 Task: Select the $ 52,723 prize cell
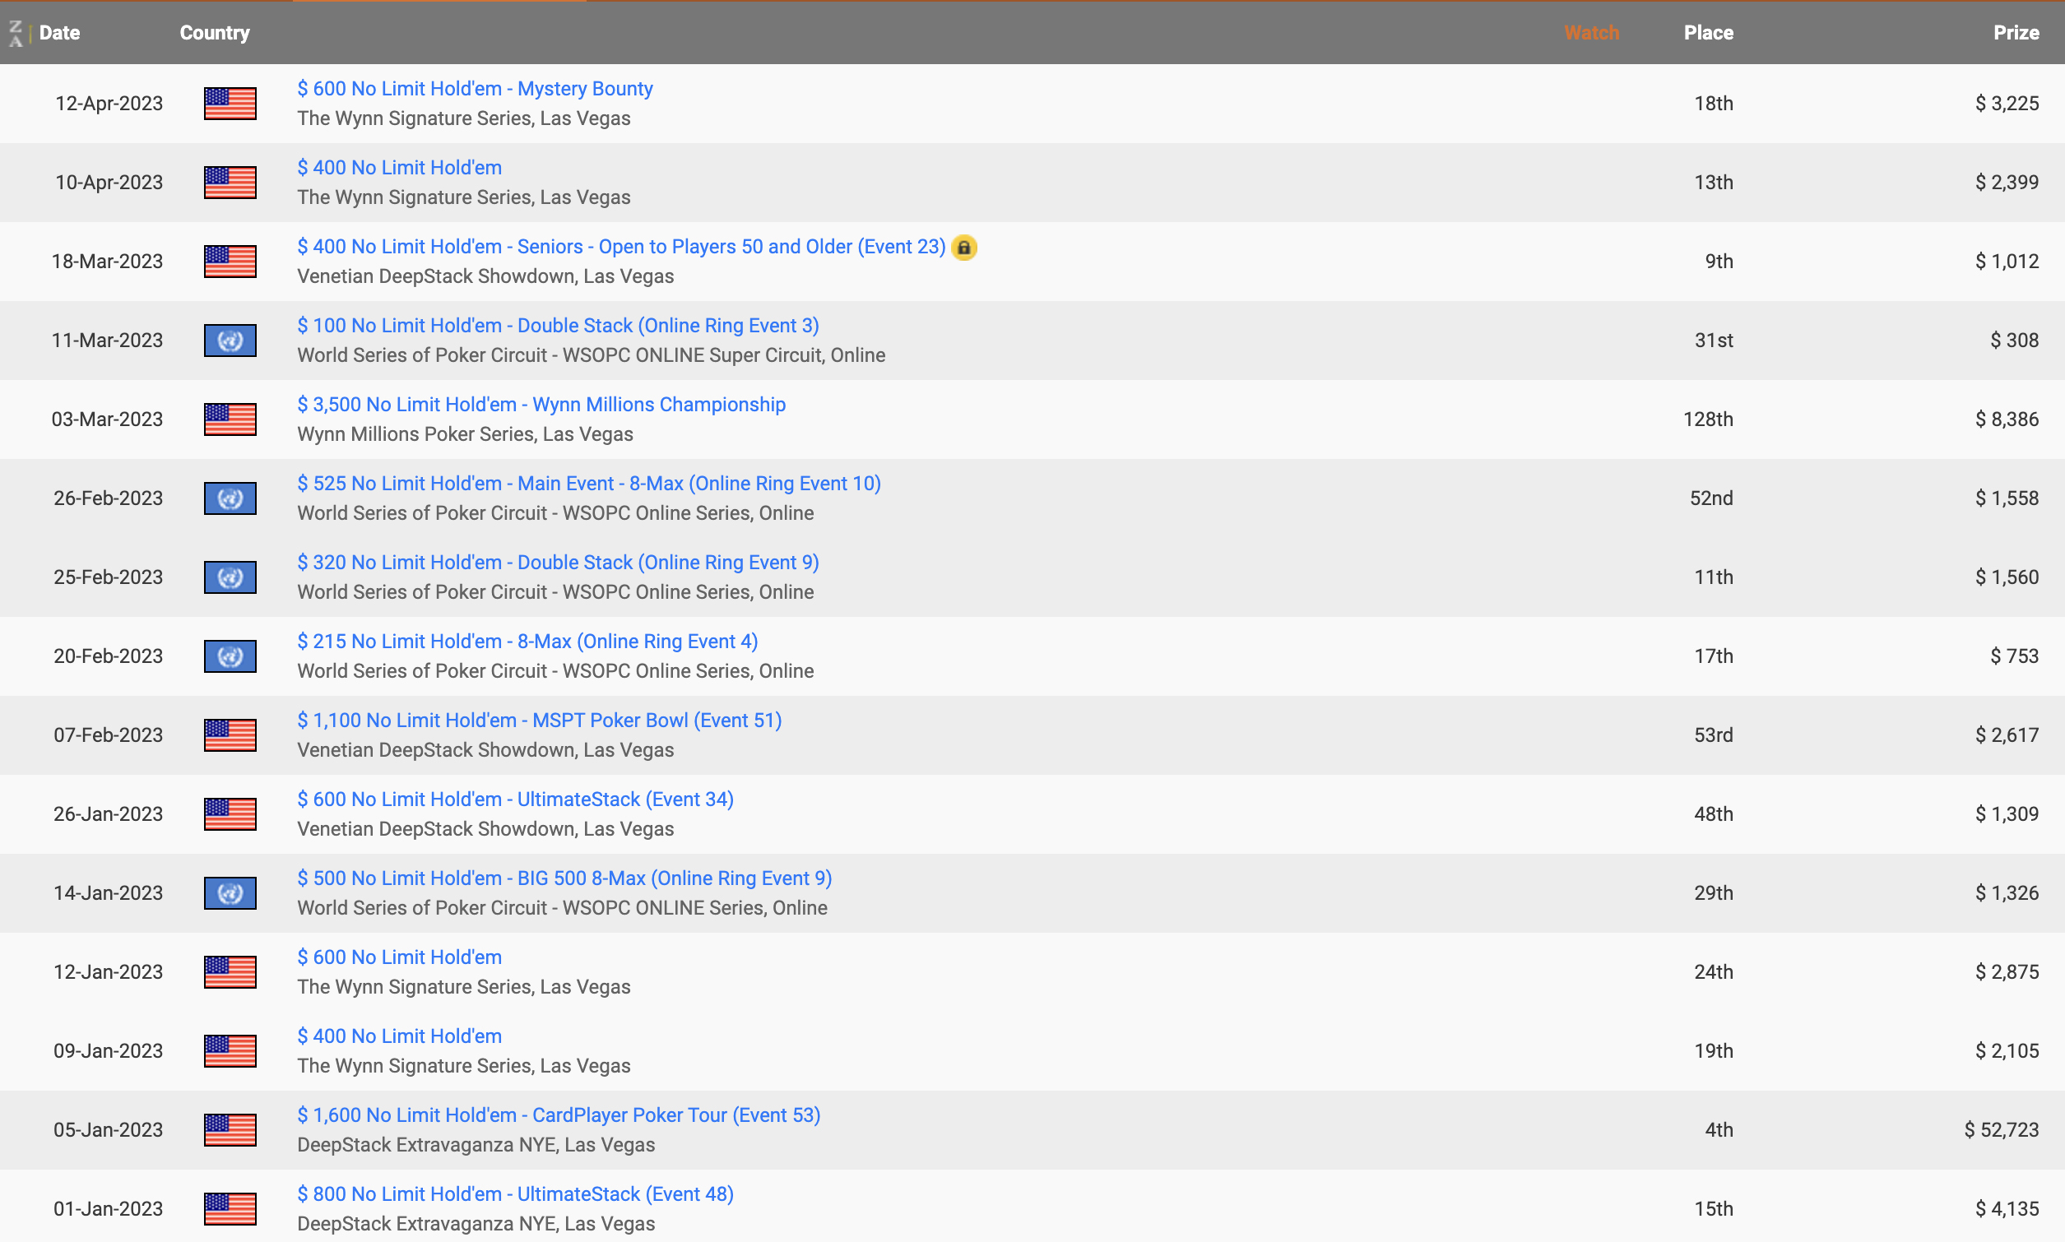(2002, 1130)
